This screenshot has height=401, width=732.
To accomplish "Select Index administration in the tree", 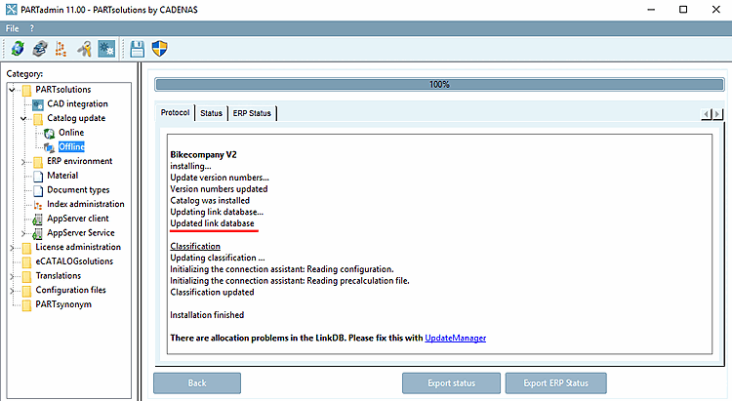I will click(x=86, y=204).
